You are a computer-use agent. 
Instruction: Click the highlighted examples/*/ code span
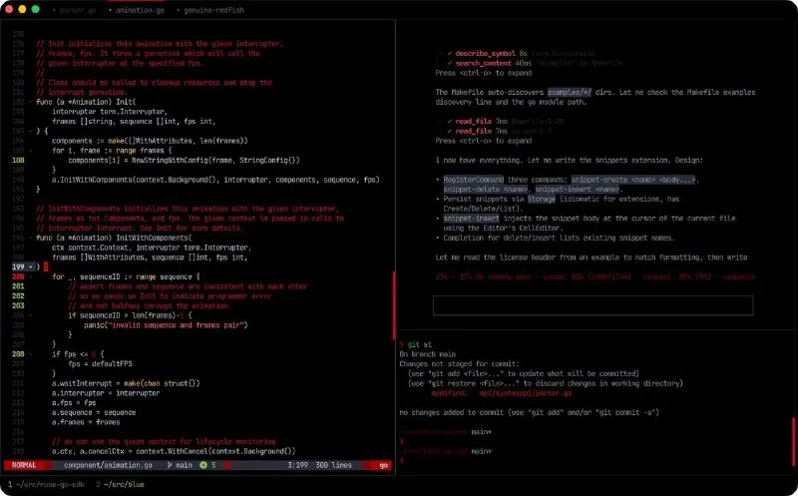pyautogui.click(x=570, y=92)
